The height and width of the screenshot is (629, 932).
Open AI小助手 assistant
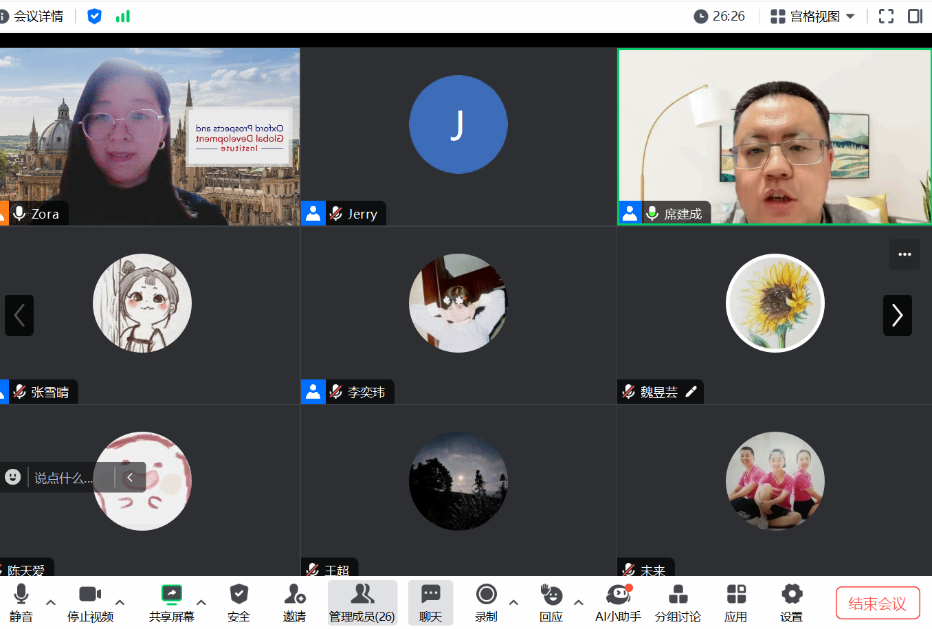(x=618, y=602)
